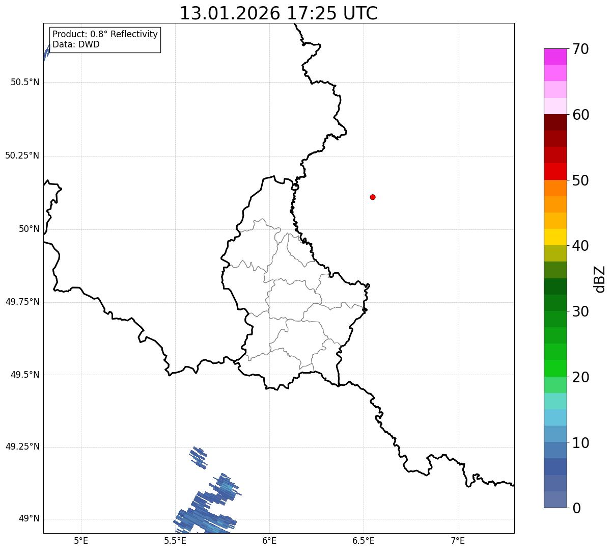Click the "Data: DWD" label

(x=76, y=44)
